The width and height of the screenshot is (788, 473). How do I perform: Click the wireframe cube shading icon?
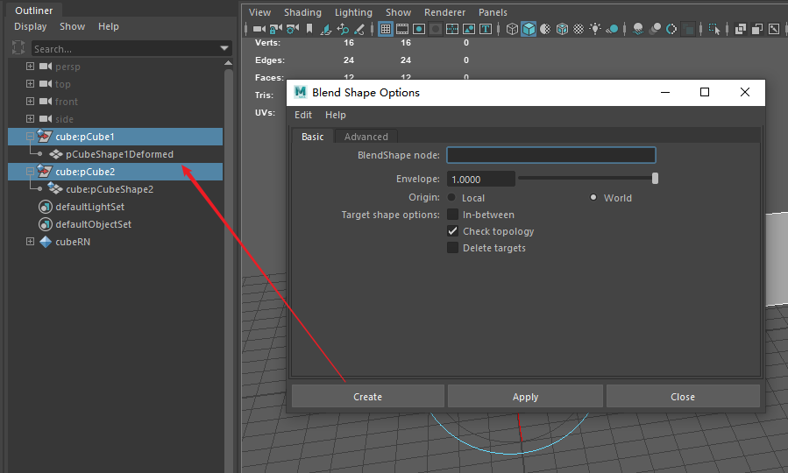click(513, 29)
